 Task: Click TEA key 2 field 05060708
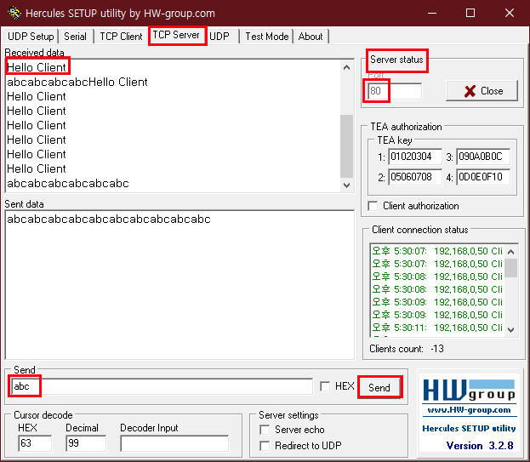coord(415,177)
